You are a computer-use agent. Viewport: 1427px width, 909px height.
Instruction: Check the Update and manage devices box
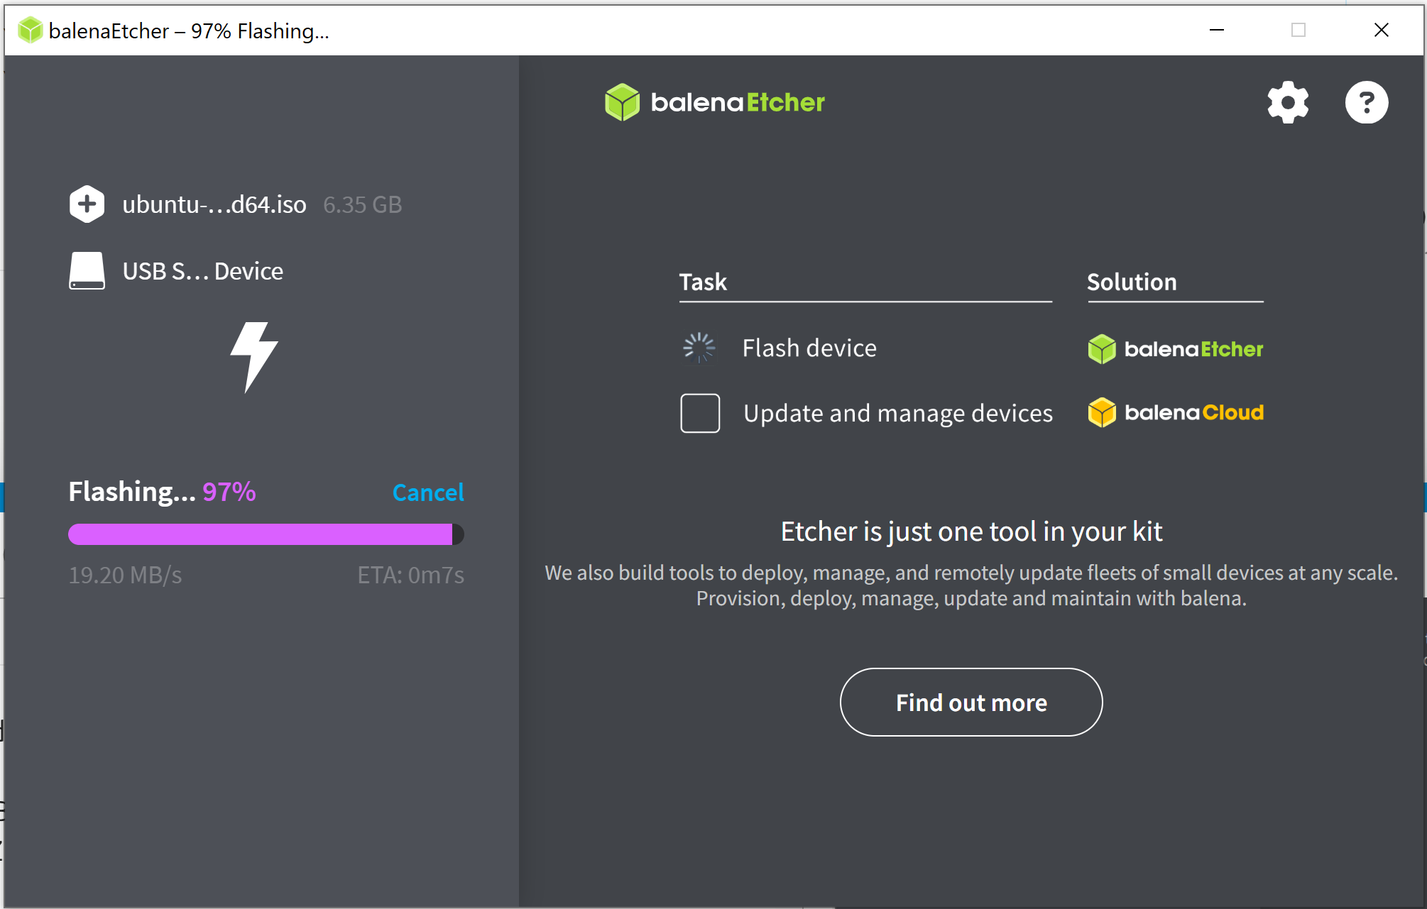700,413
